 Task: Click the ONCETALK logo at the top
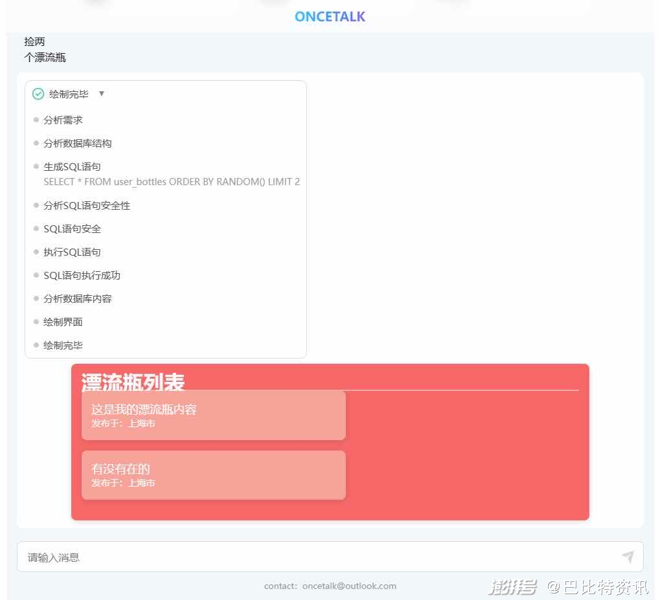330,16
